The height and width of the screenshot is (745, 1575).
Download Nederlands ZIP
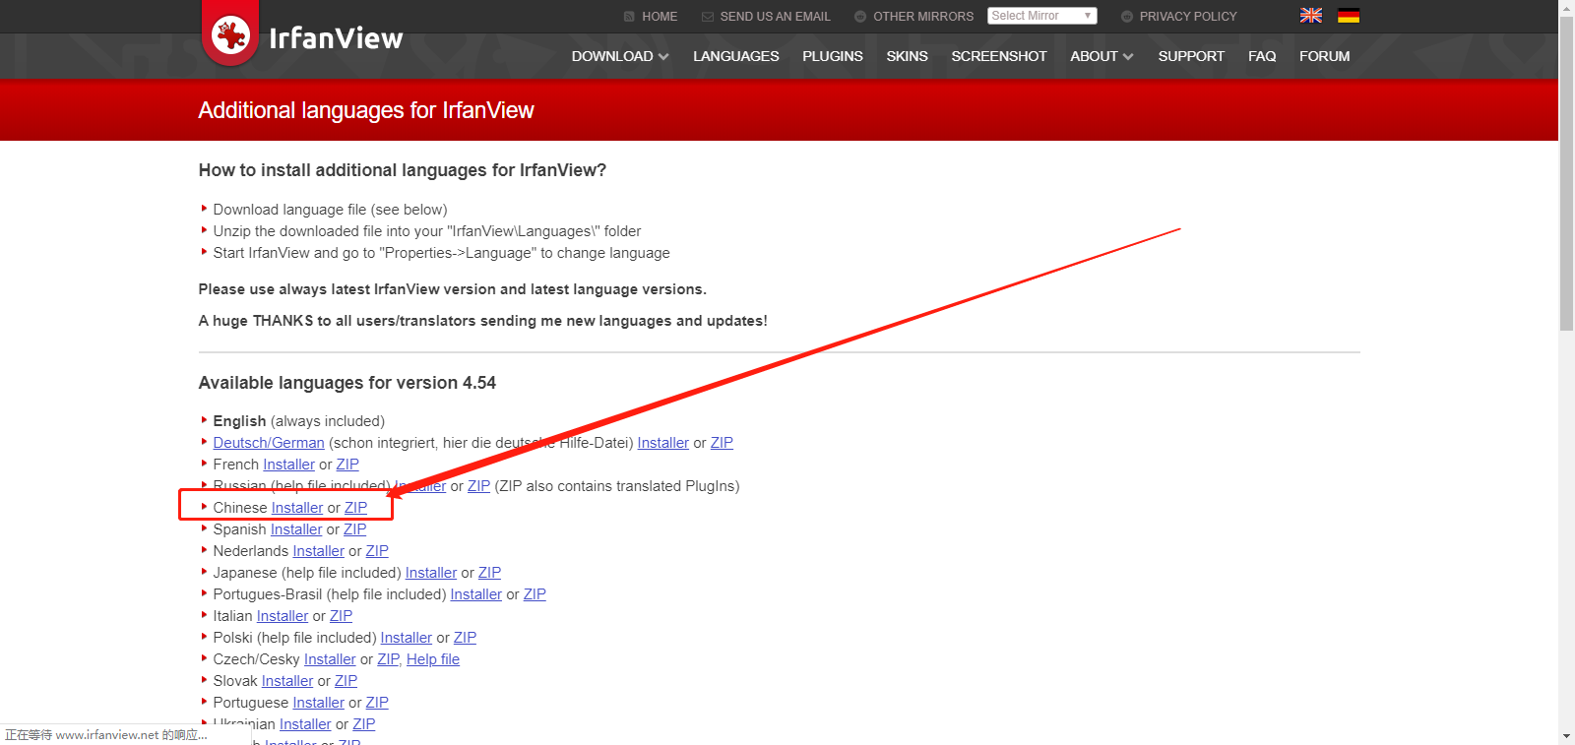coord(377,551)
